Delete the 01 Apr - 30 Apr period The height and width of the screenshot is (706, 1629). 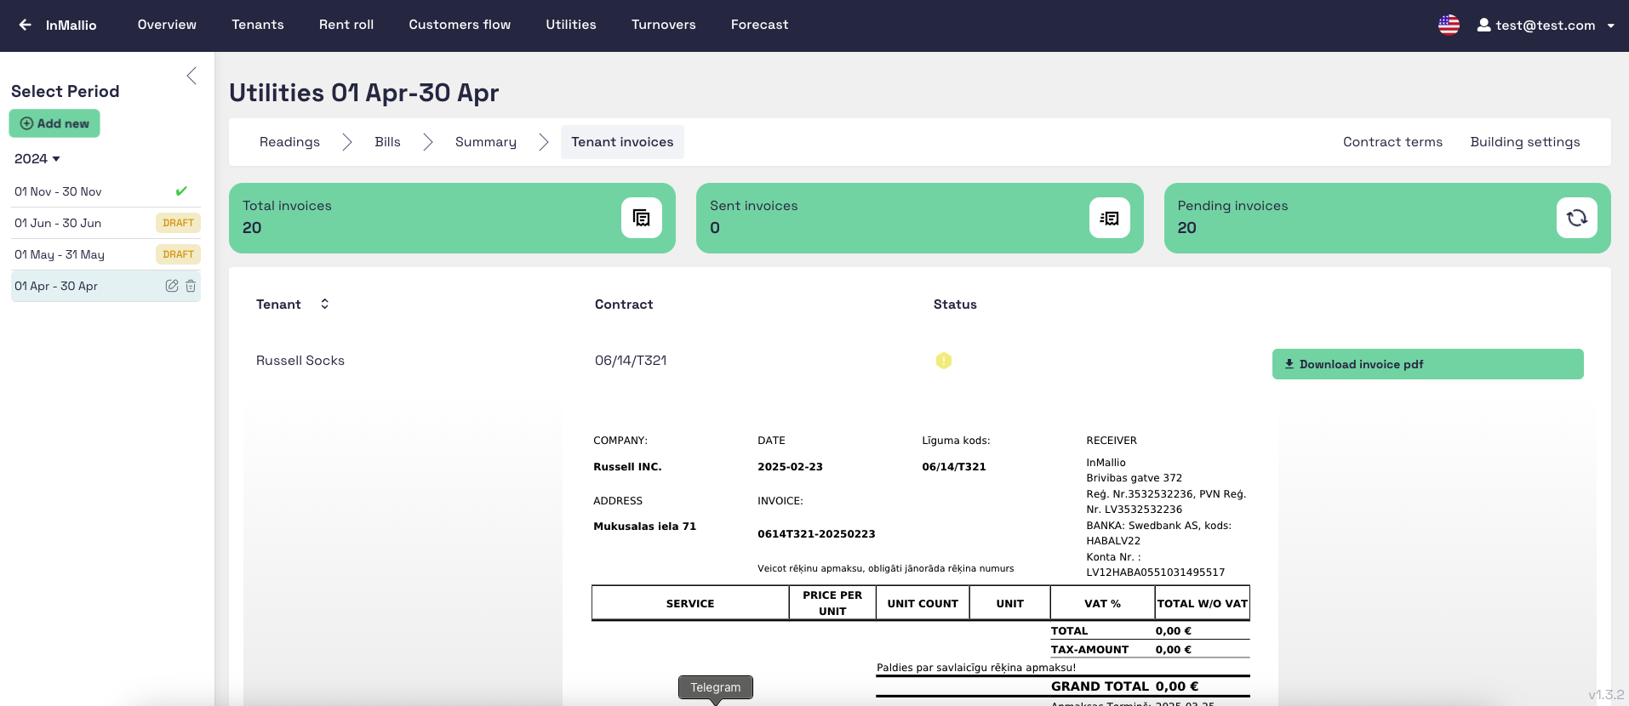click(191, 286)
